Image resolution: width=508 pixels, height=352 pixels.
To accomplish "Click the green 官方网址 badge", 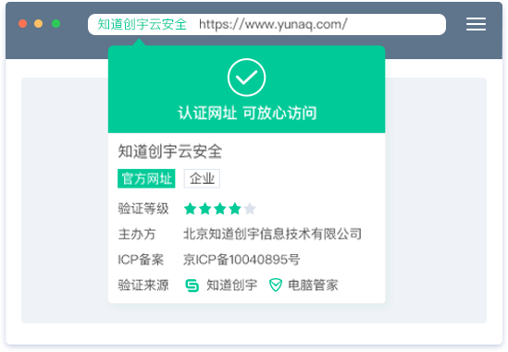I will pyautogui.click(x=146, y=178).
